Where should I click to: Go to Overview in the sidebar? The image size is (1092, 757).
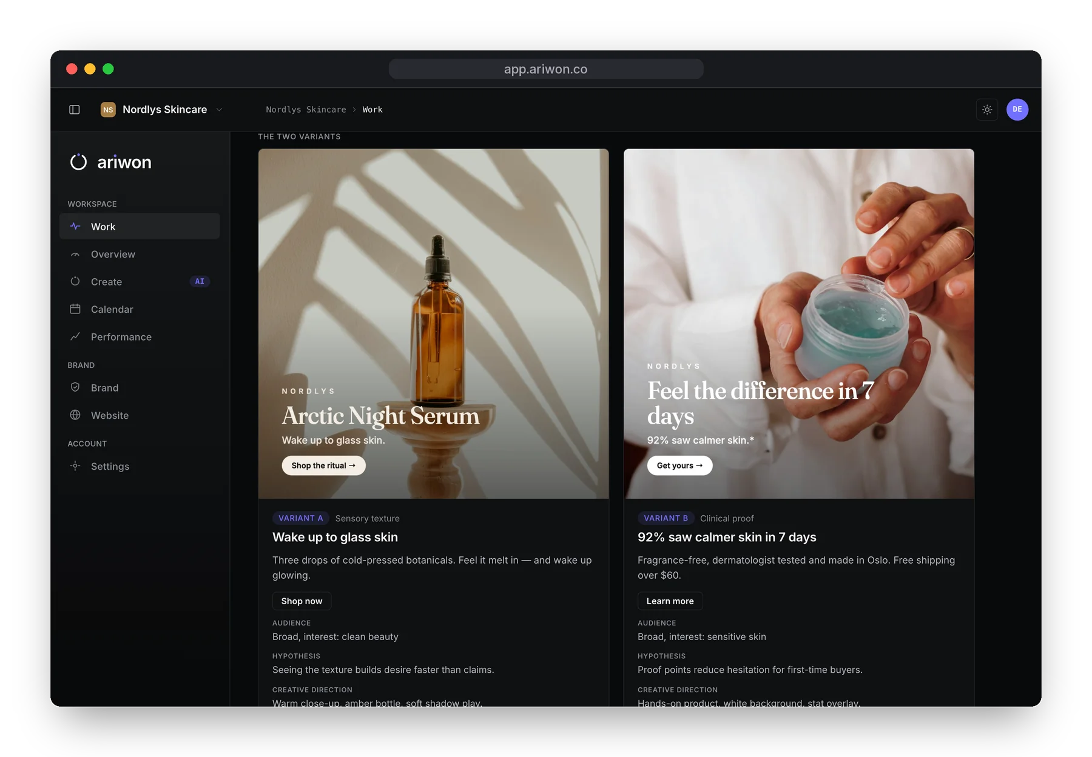140,255
